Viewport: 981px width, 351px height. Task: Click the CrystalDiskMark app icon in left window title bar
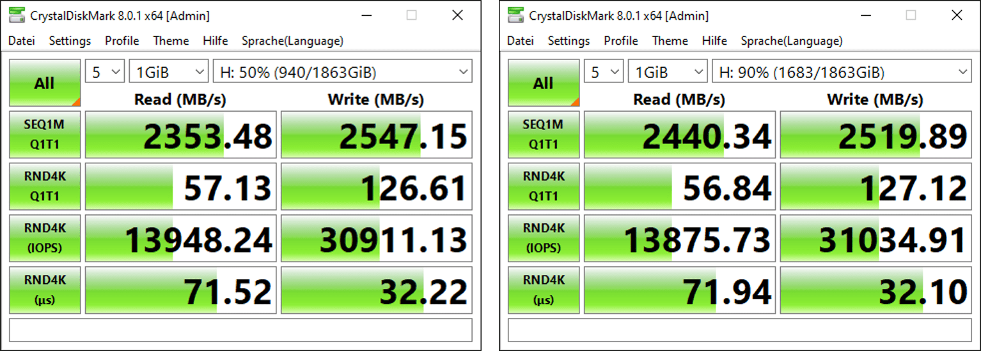18,15
